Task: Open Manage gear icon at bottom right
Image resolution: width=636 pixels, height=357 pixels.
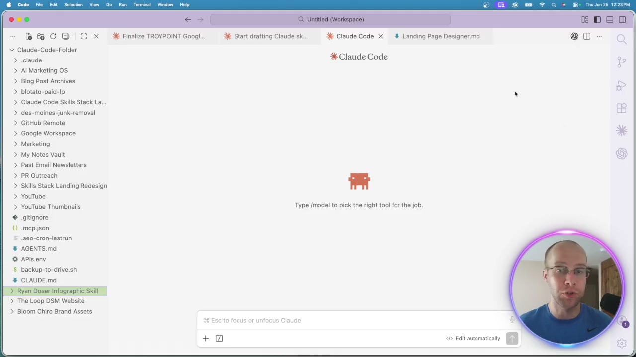Action: (622, 343)
